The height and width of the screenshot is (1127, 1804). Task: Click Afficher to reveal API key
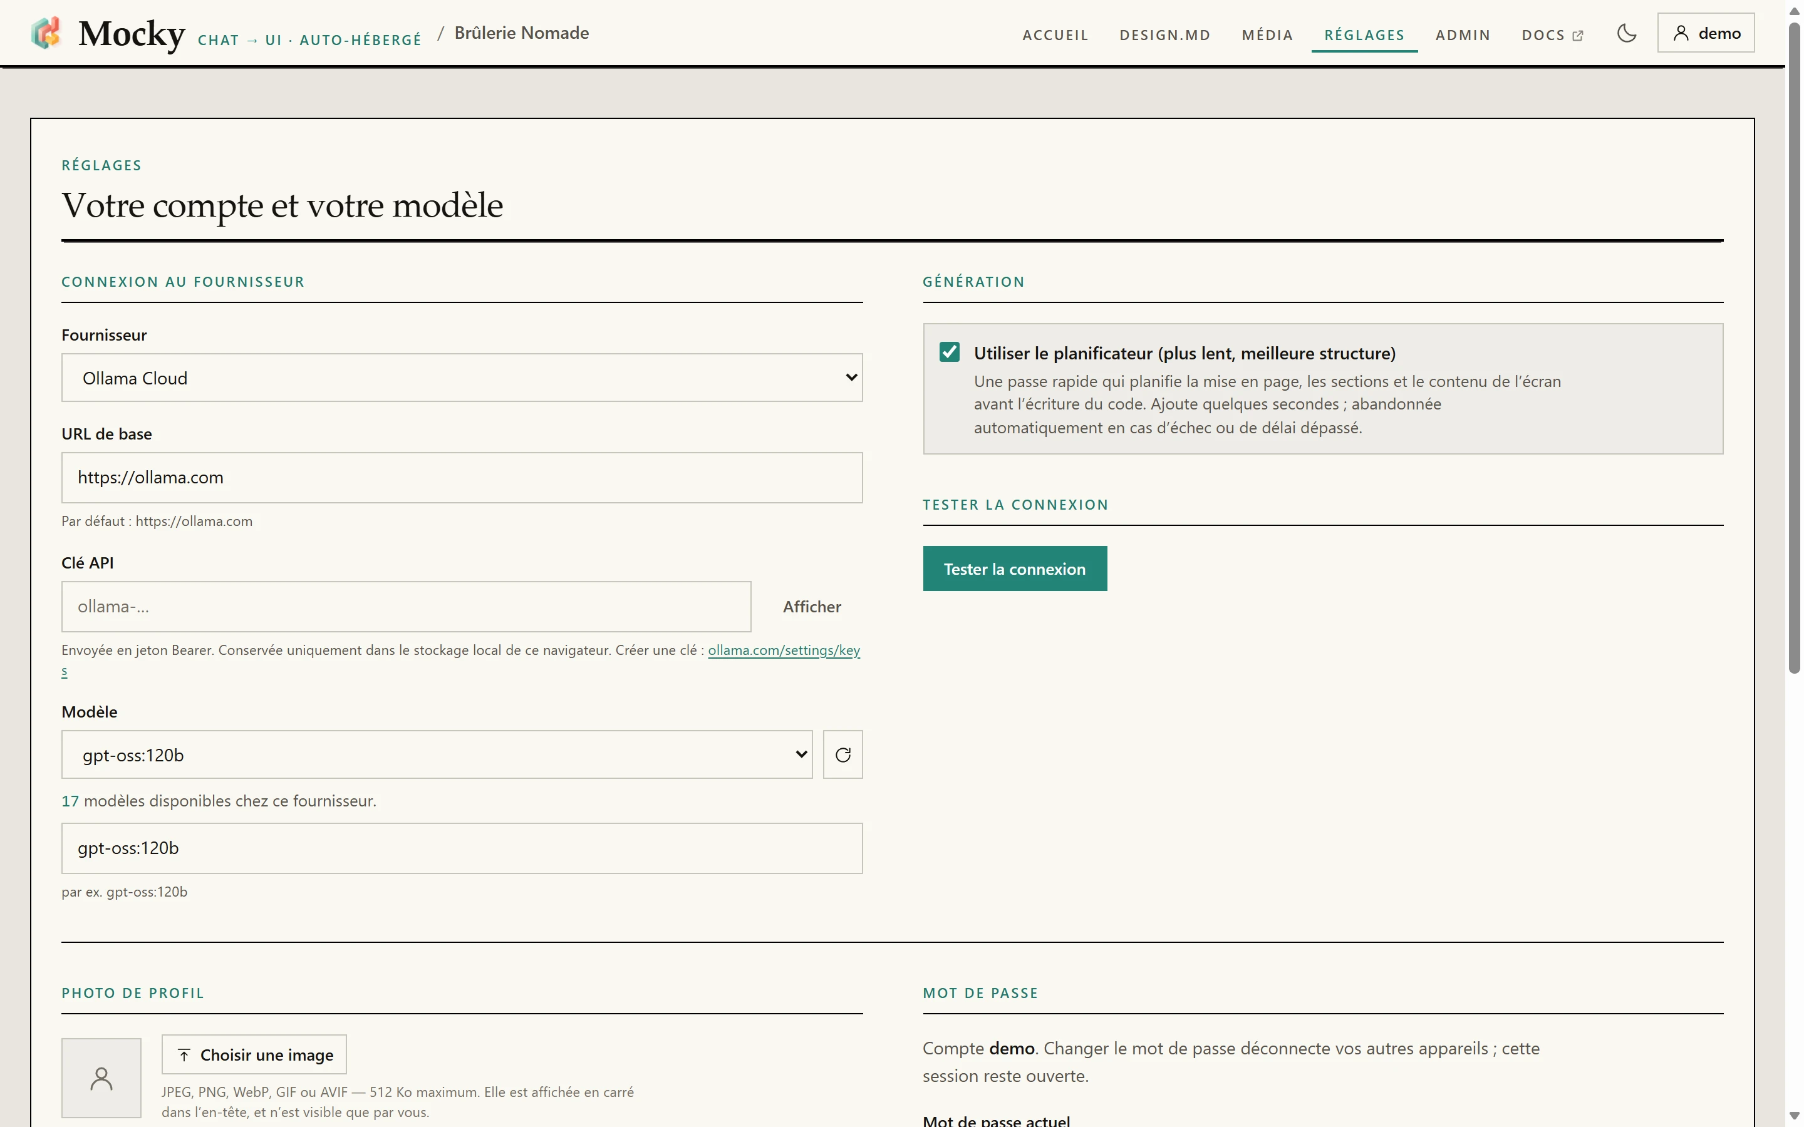(x=811, y=607)
